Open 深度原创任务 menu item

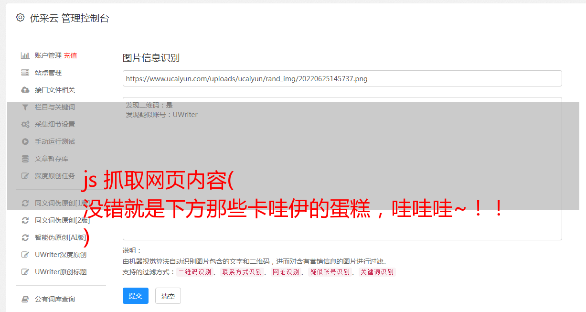tap(55, 176)
